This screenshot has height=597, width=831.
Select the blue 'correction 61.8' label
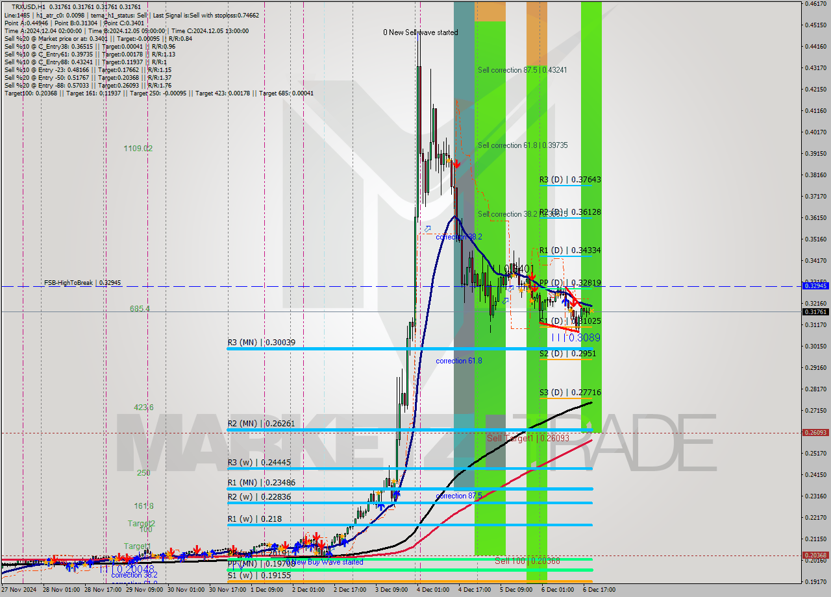pyautogui.click(x=459, y=361)
